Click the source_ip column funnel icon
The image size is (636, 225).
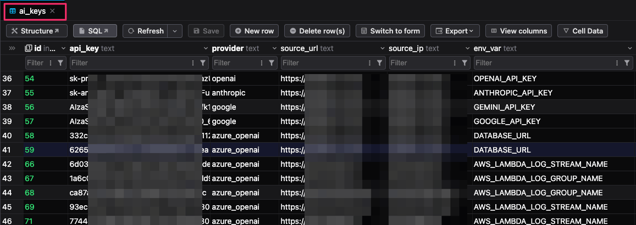click(464, 63)
